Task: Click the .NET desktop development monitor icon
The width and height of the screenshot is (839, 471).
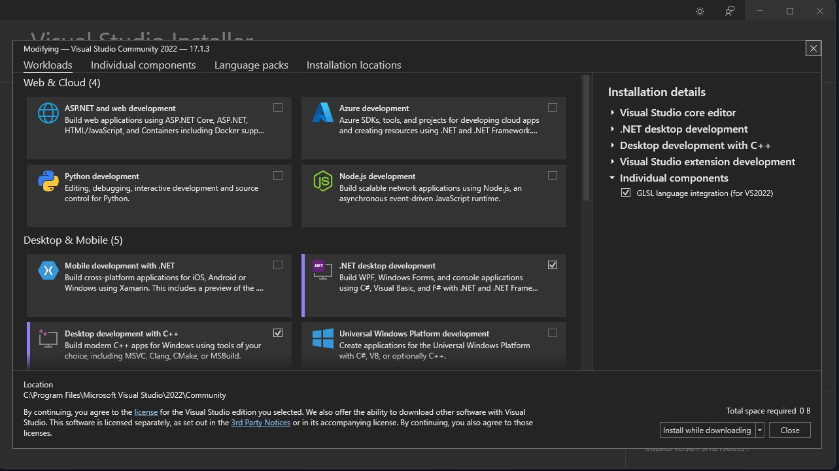Action: (x=322, y=270)
